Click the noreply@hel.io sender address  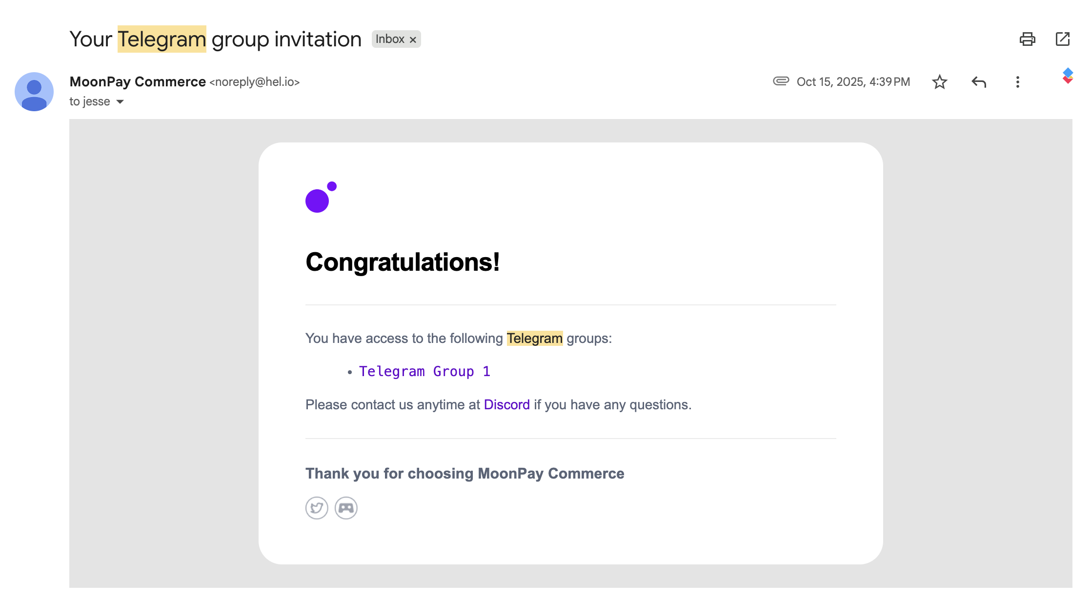click(254, 82)
